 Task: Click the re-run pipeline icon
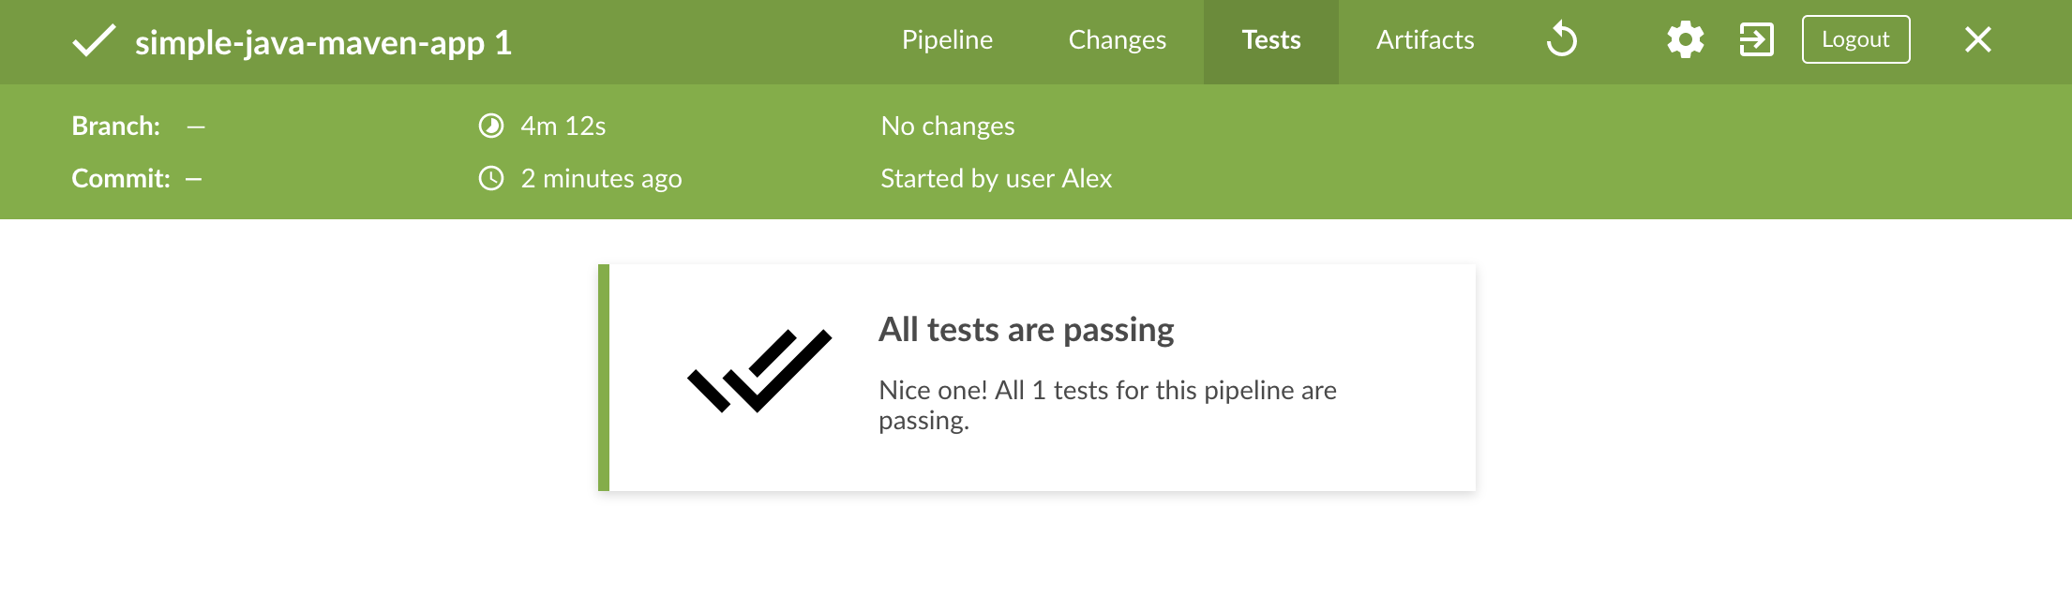tap(1562, 40)
